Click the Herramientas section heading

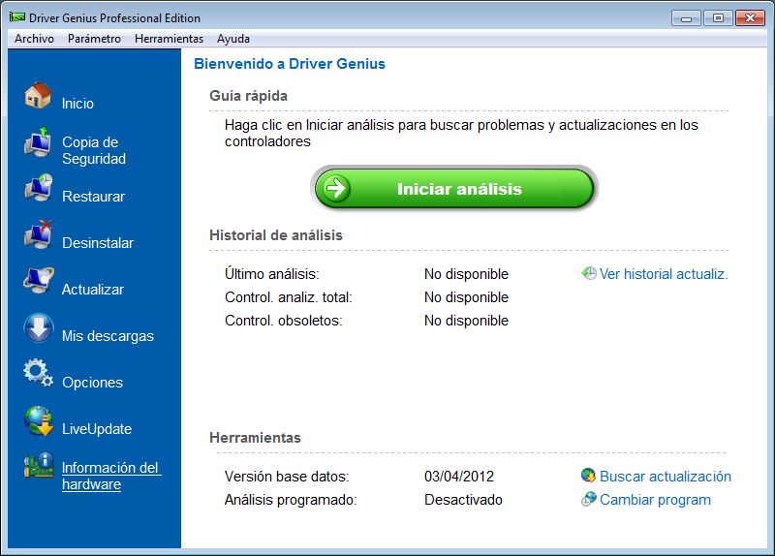click(x=255, y=438)
